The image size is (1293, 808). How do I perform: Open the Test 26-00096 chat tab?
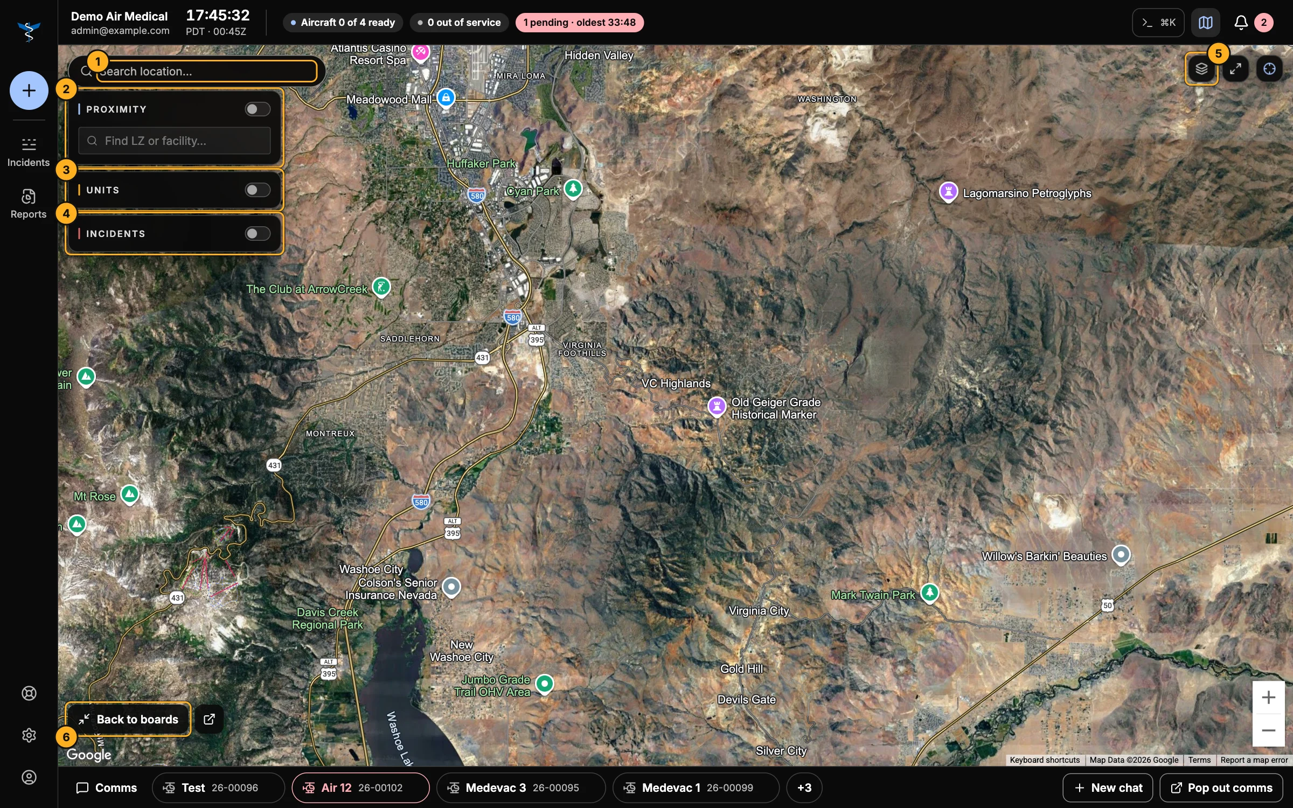[218, 788]
